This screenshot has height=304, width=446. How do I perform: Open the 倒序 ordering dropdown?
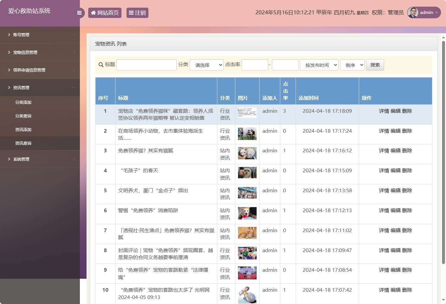(x=352, y=65)
